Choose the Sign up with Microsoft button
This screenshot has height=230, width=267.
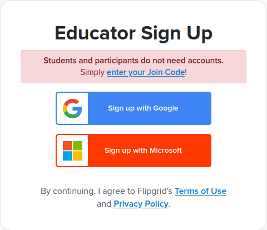tap(133, 151)
